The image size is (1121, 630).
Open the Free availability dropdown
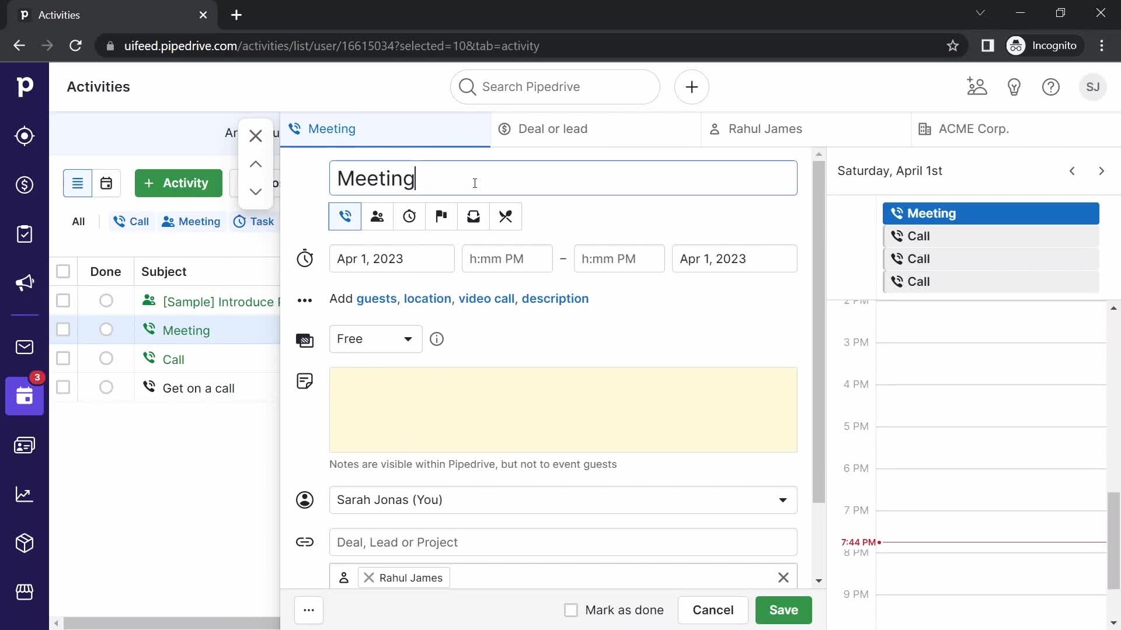pyautogui.click(x=375, y=339)
